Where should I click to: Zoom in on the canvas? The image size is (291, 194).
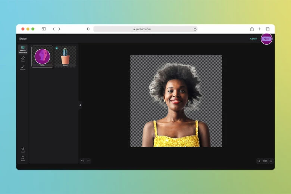coord(271,161)
